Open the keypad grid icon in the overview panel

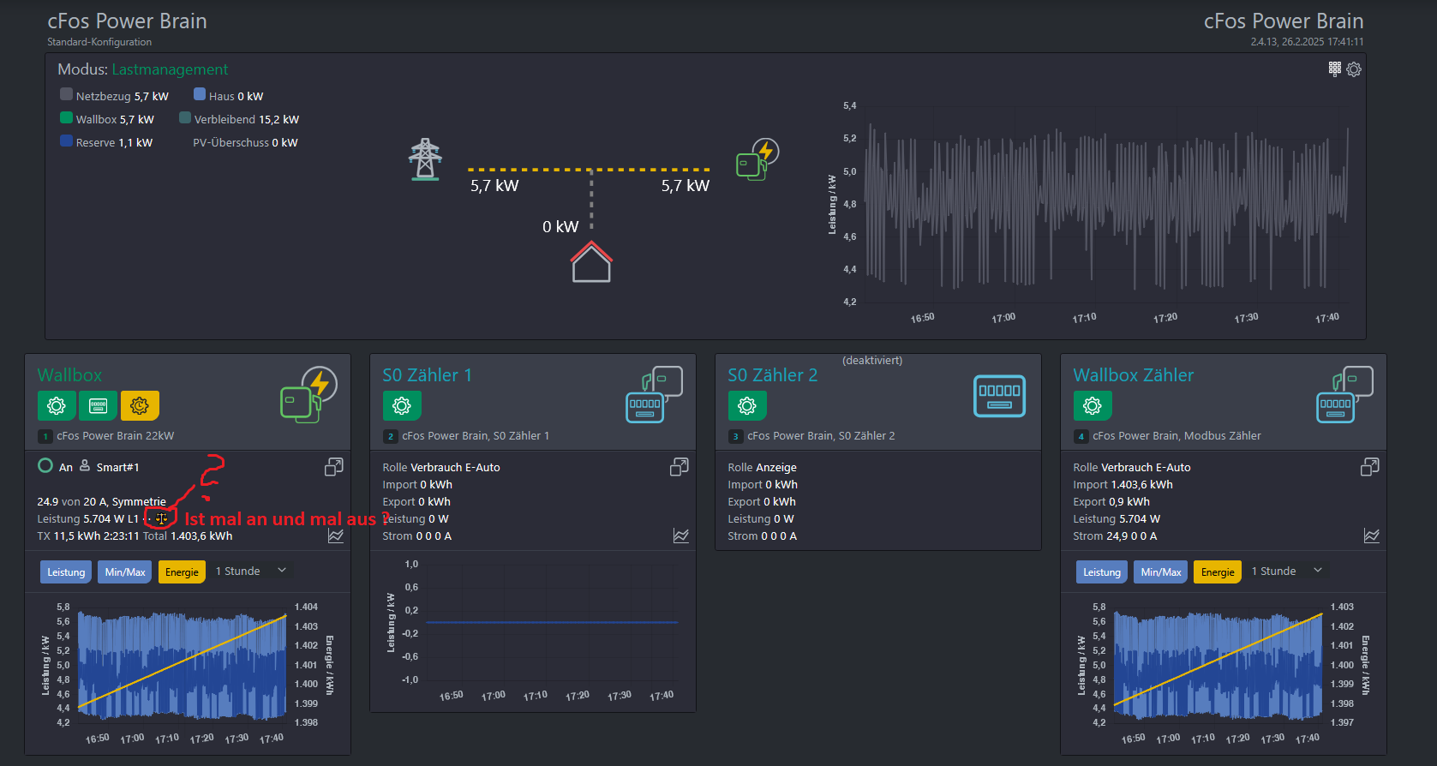click(1334, 69)
